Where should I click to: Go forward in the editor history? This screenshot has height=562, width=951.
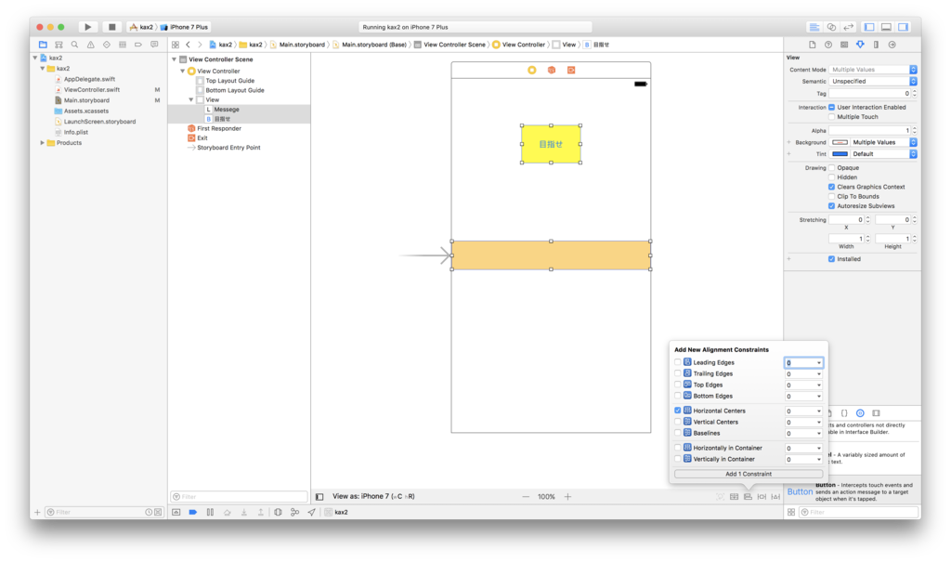click(x=200, y=45)
